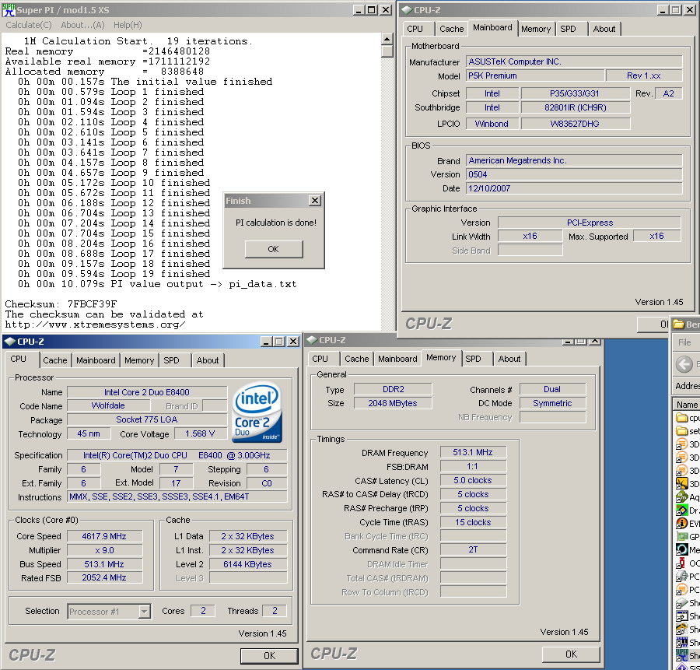Click the Intel Core 2 Duo logo
Image resolution: width=700 pixels, height=670 pixels.
(x=257, y=412)
